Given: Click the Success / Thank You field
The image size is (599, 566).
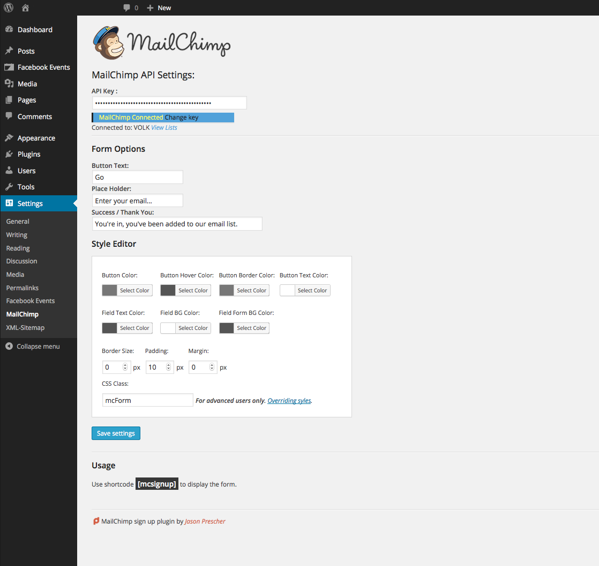Looking at the screenshot, I should pos(177,224).
